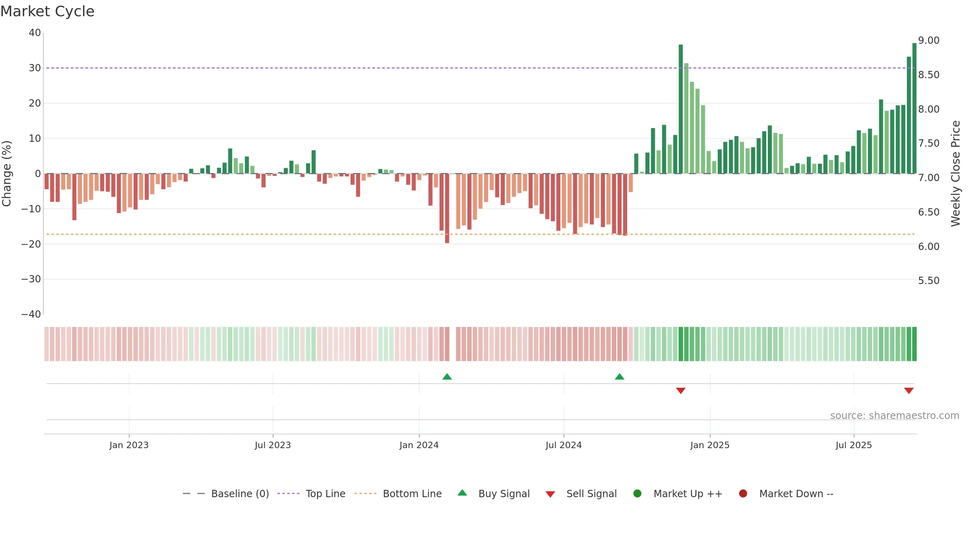This screenshot has height=547, width=973.
Task: Click the 8.50 price tick on the right axis
Action: tap(929, 75)
